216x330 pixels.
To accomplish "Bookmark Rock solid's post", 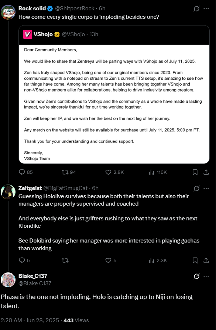I will point(195,172).
